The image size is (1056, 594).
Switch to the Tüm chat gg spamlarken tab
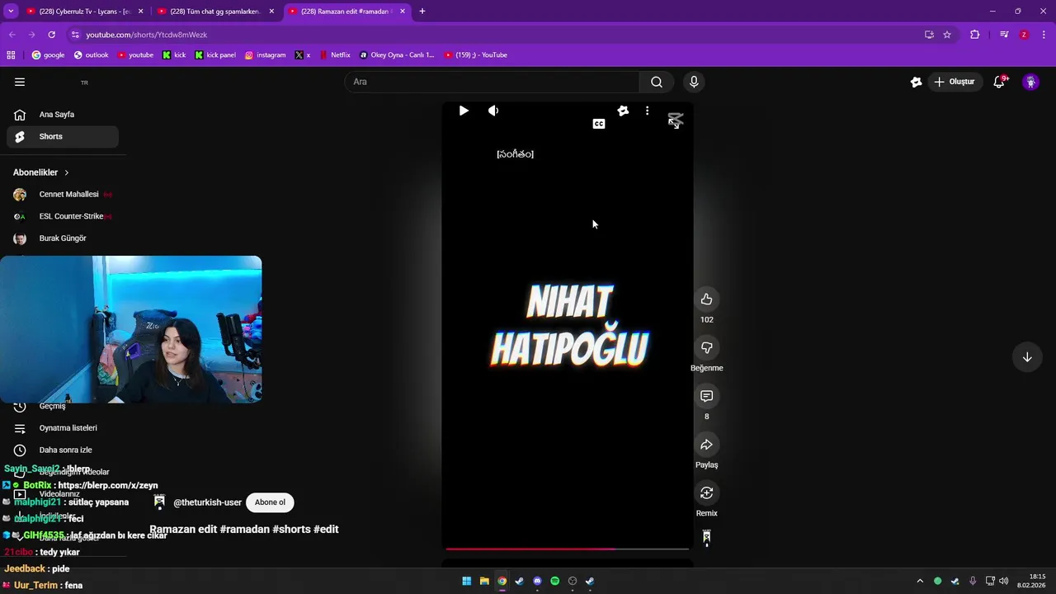click(216, 12)
